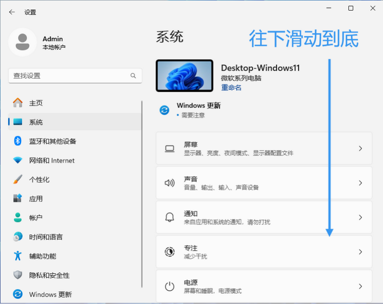
Task: Click the Personalization paintbrush icon
Action: click(x=18, y=179)
